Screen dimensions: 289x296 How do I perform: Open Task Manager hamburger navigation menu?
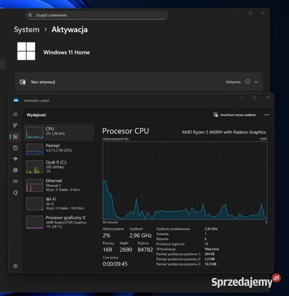15,114
